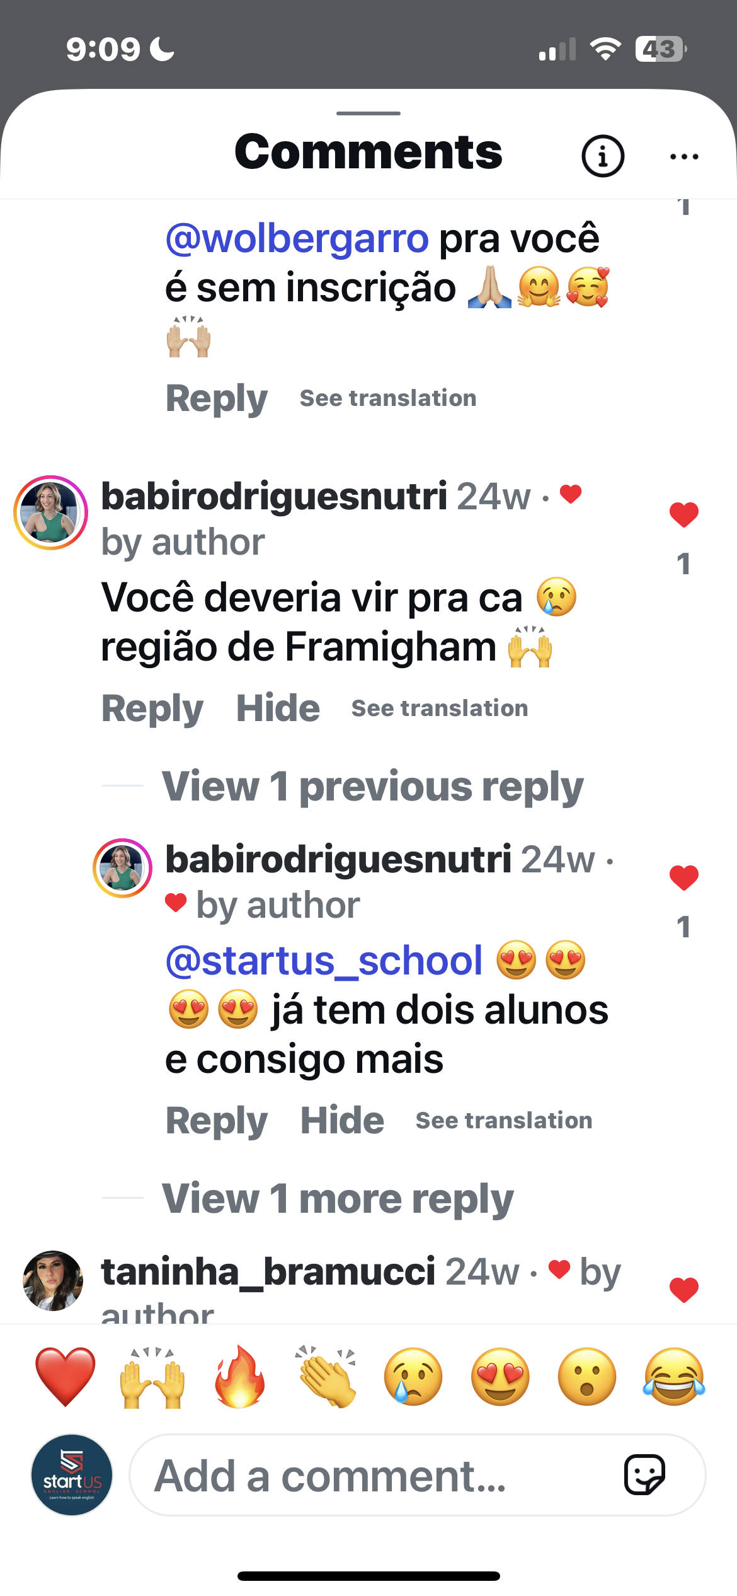This screenshot has height=1596, width=737.
Task: Open the comments info icon
Action: point(603,156)
